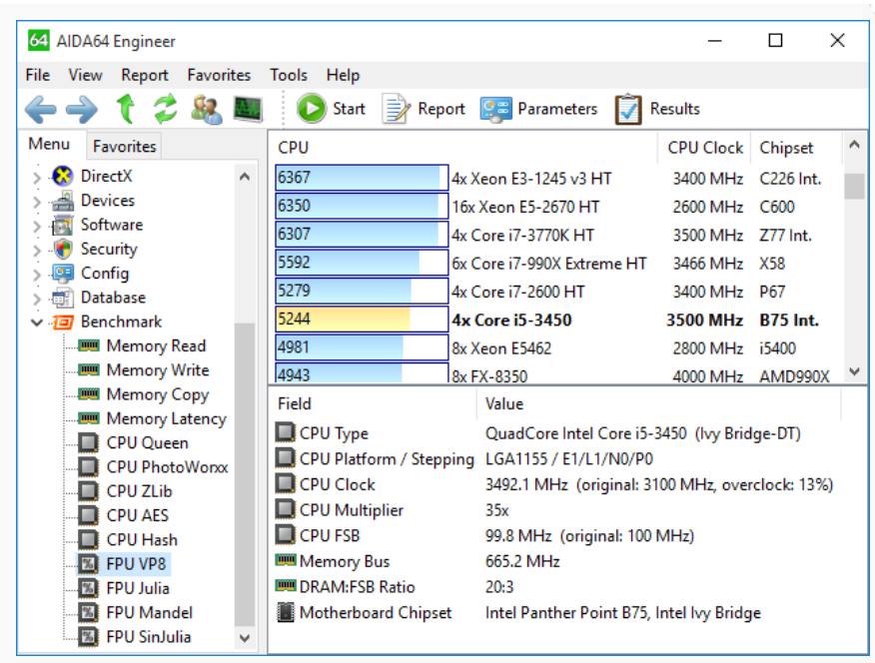Click the Value column header
This screenshot has height=663, width=875.
(659, 403)
